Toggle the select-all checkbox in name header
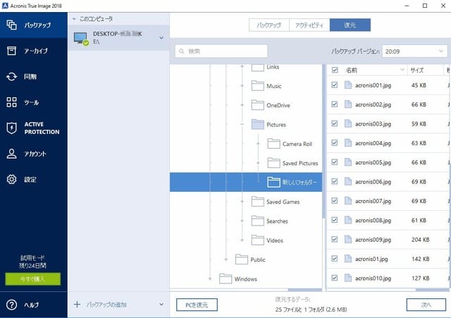Image resolution: width=451 pixels, height=318 pixels. (x=335, y=70)
